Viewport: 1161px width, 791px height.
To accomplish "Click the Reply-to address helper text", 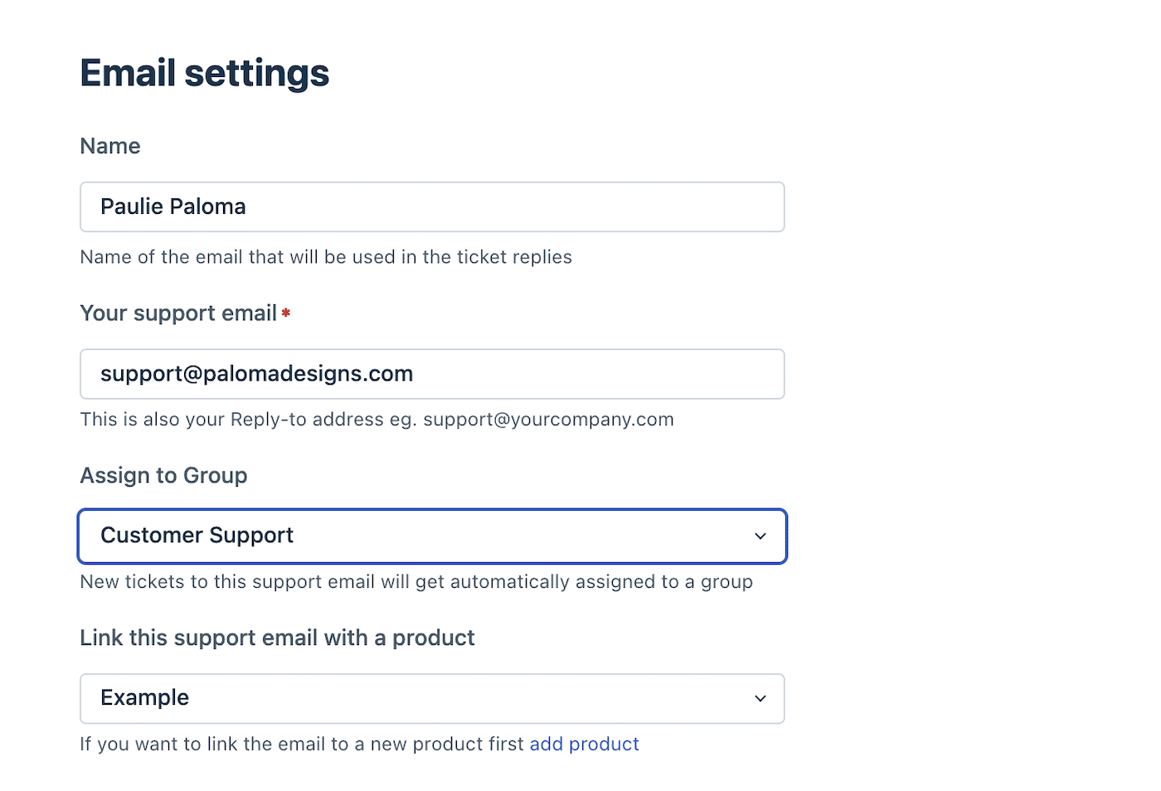I will pos(376,420).
